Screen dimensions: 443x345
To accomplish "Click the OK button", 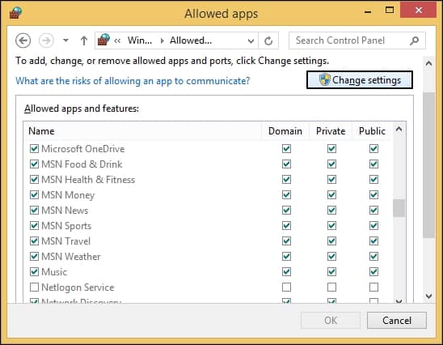I will click(331, 321).
